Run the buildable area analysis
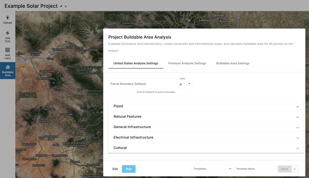 click(129, 169)
